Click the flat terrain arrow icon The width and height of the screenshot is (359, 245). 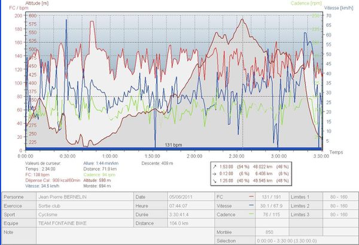click(x=214, y=174)
